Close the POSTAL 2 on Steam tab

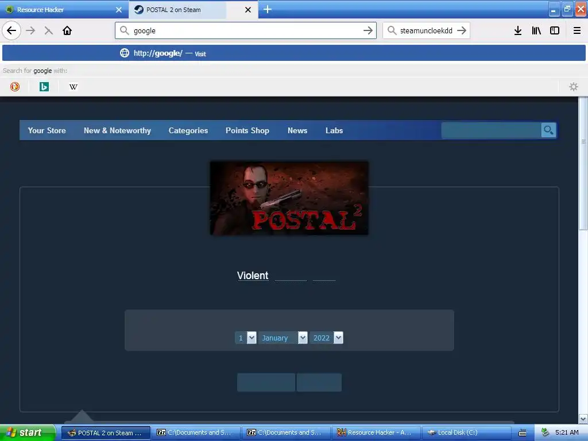point(248,10)
